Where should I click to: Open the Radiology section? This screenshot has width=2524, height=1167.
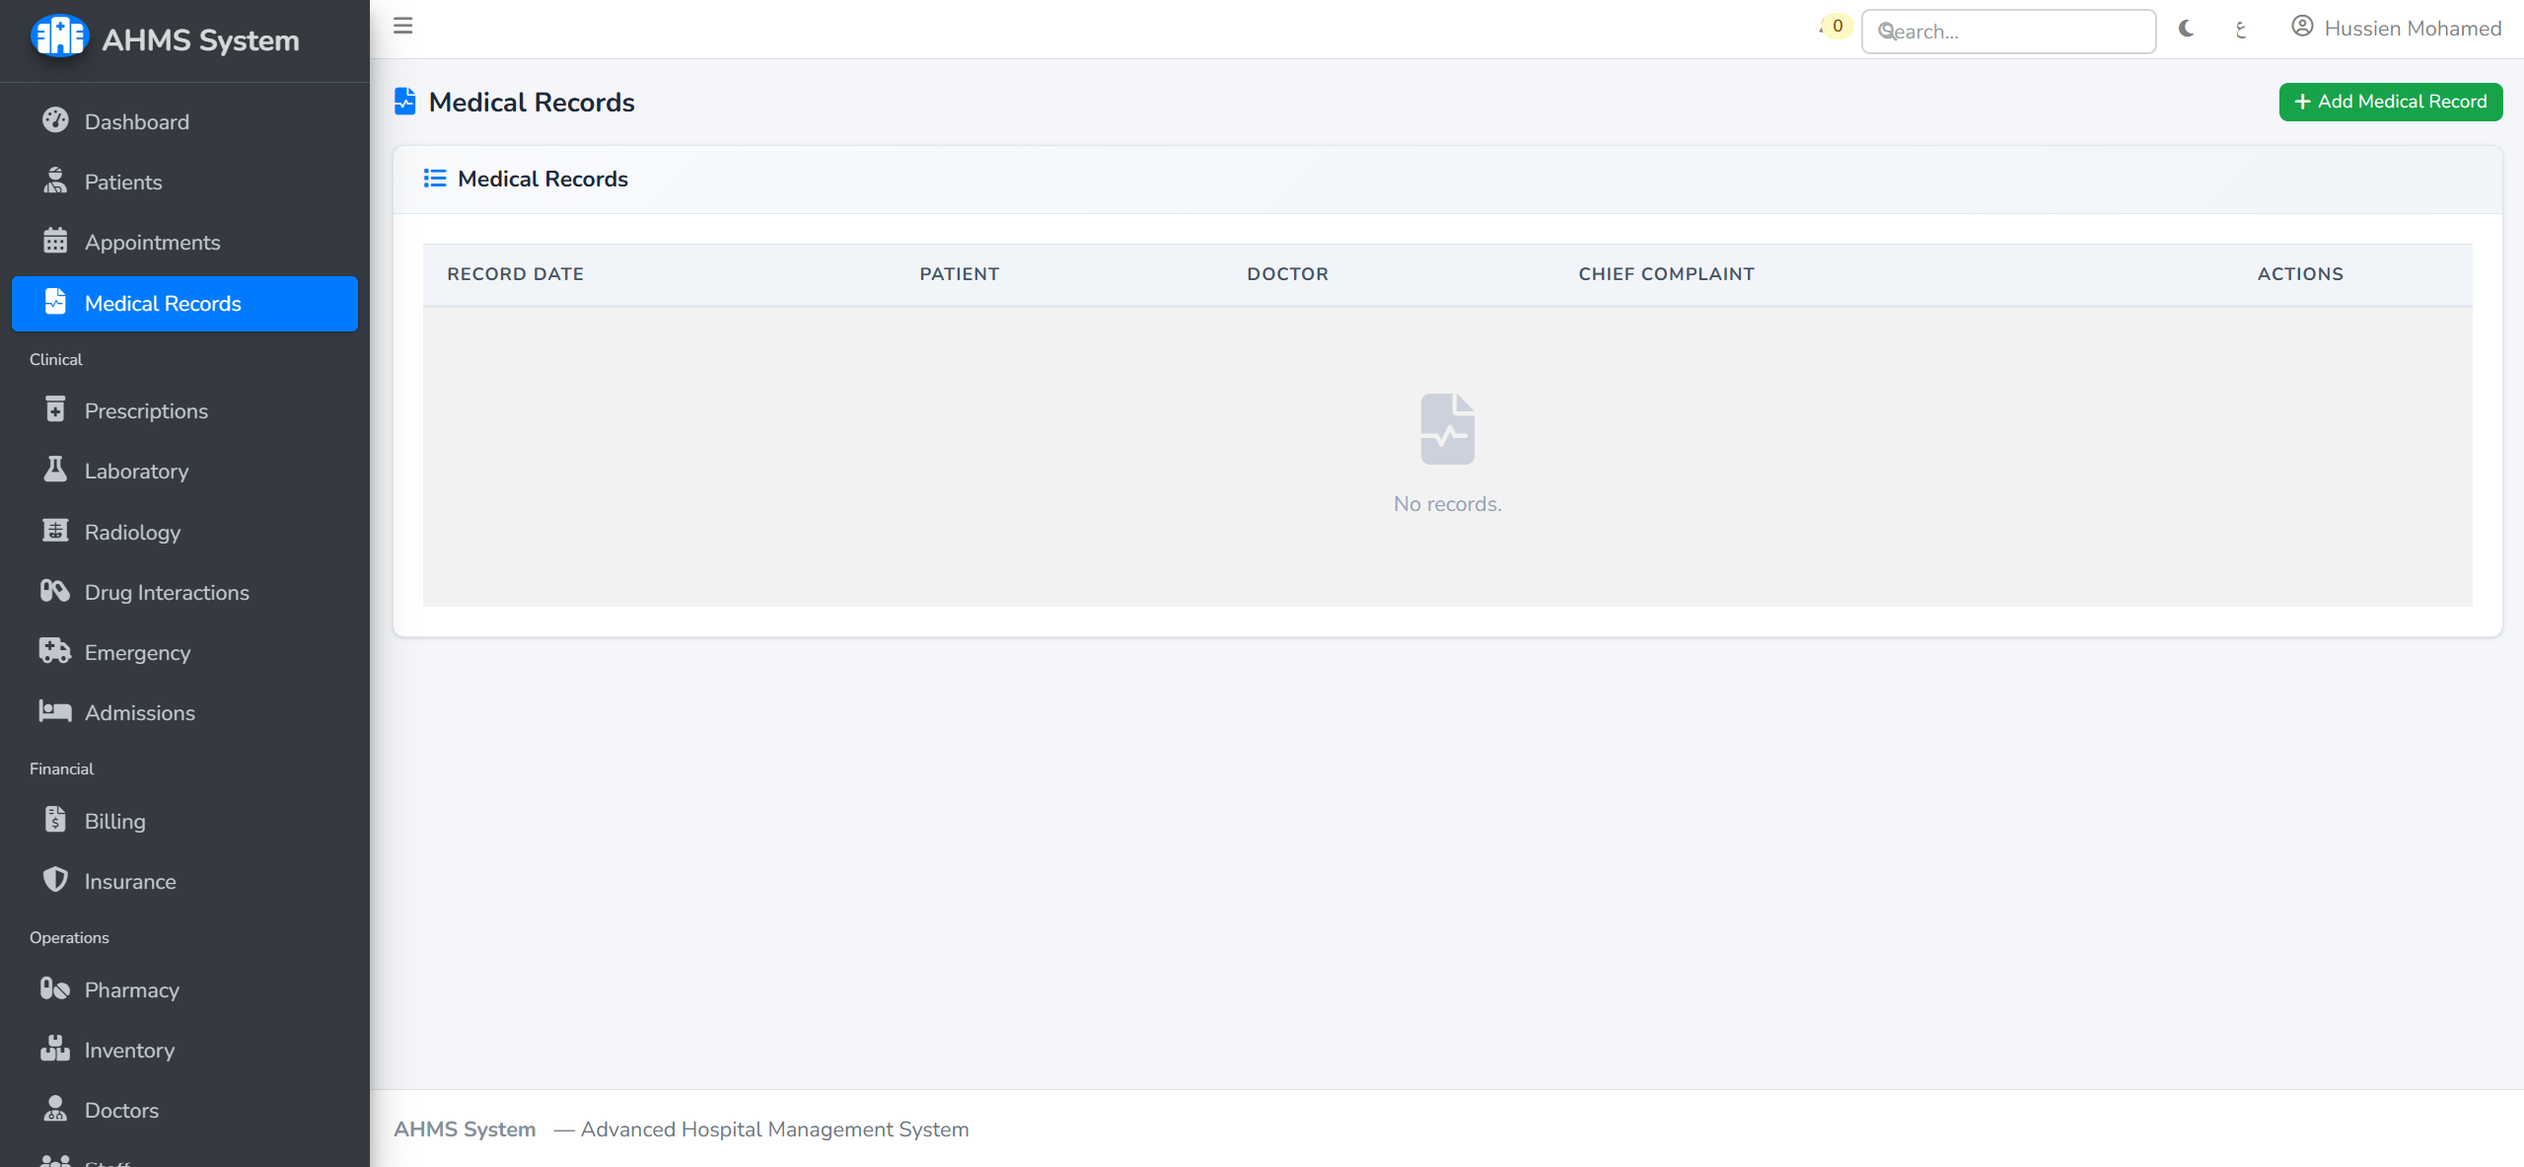[131, 532]
